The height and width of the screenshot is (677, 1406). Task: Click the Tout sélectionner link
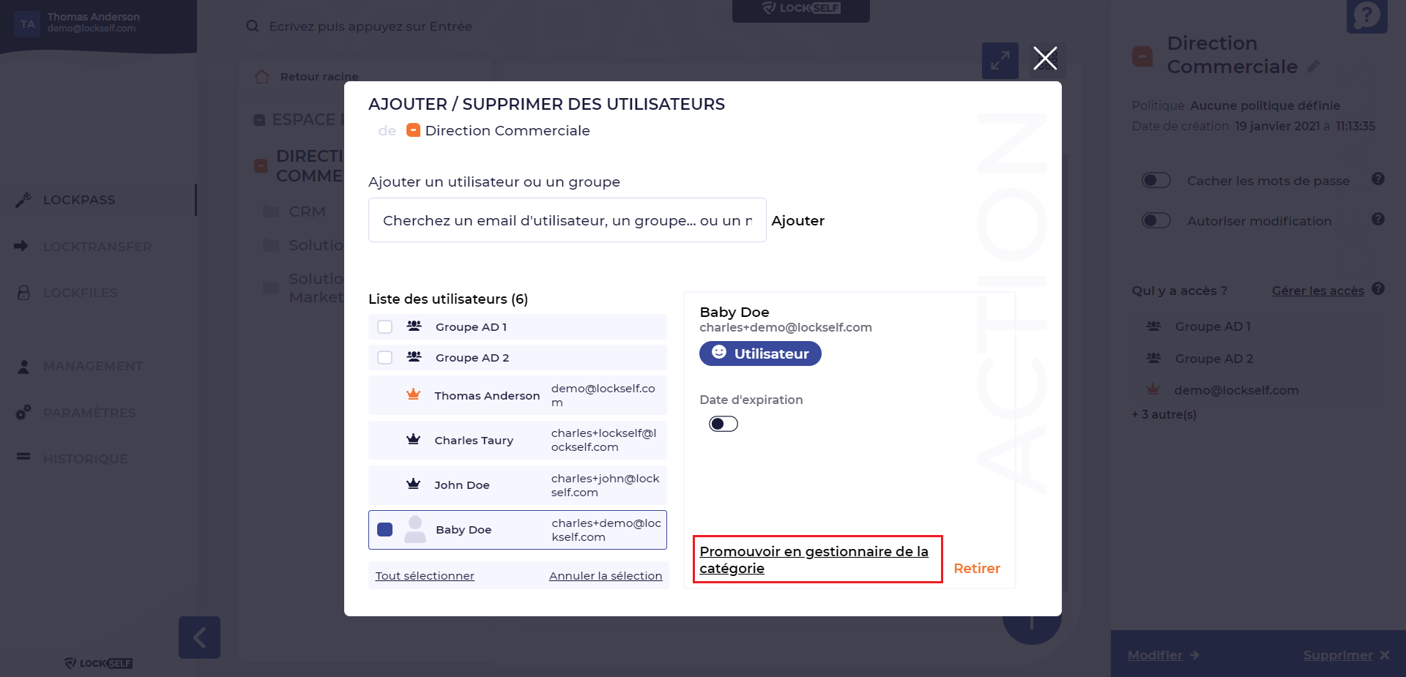[425, 576]
